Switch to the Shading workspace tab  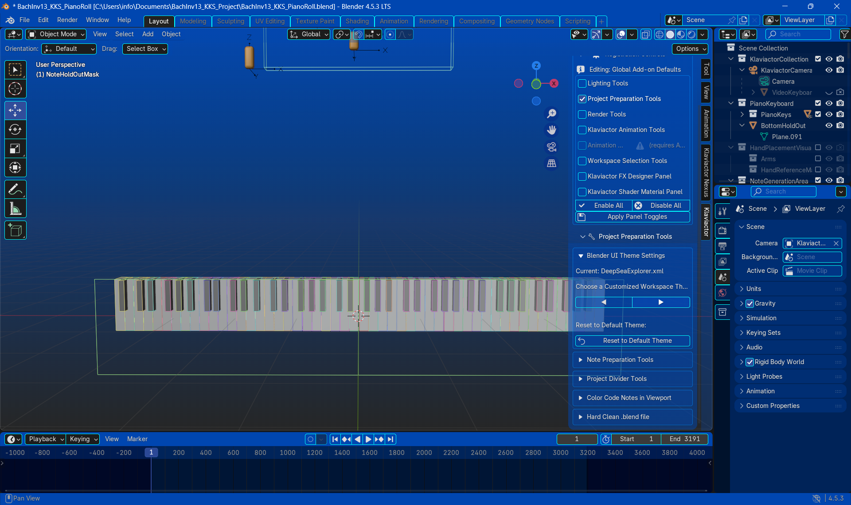point(357,21)
